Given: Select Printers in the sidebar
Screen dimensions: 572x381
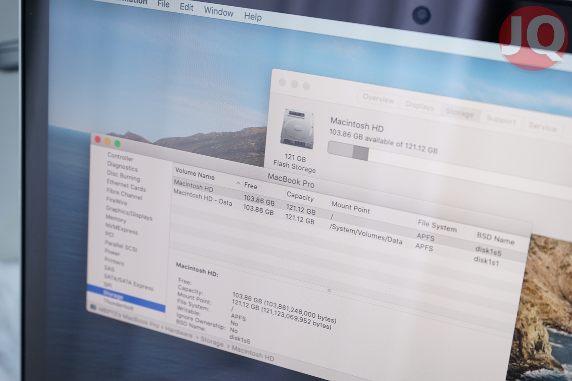Looking at the screenshot, I should click(x=114, y=261).
